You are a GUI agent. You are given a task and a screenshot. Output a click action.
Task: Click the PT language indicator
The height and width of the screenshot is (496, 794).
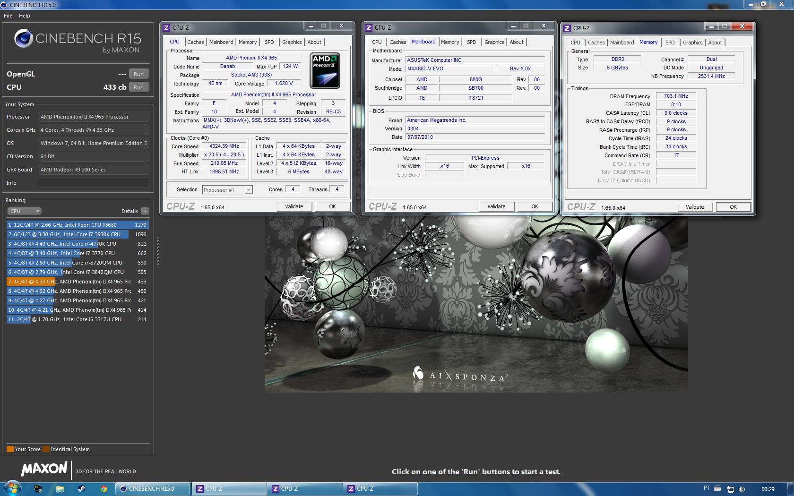(x=707, y=488)
